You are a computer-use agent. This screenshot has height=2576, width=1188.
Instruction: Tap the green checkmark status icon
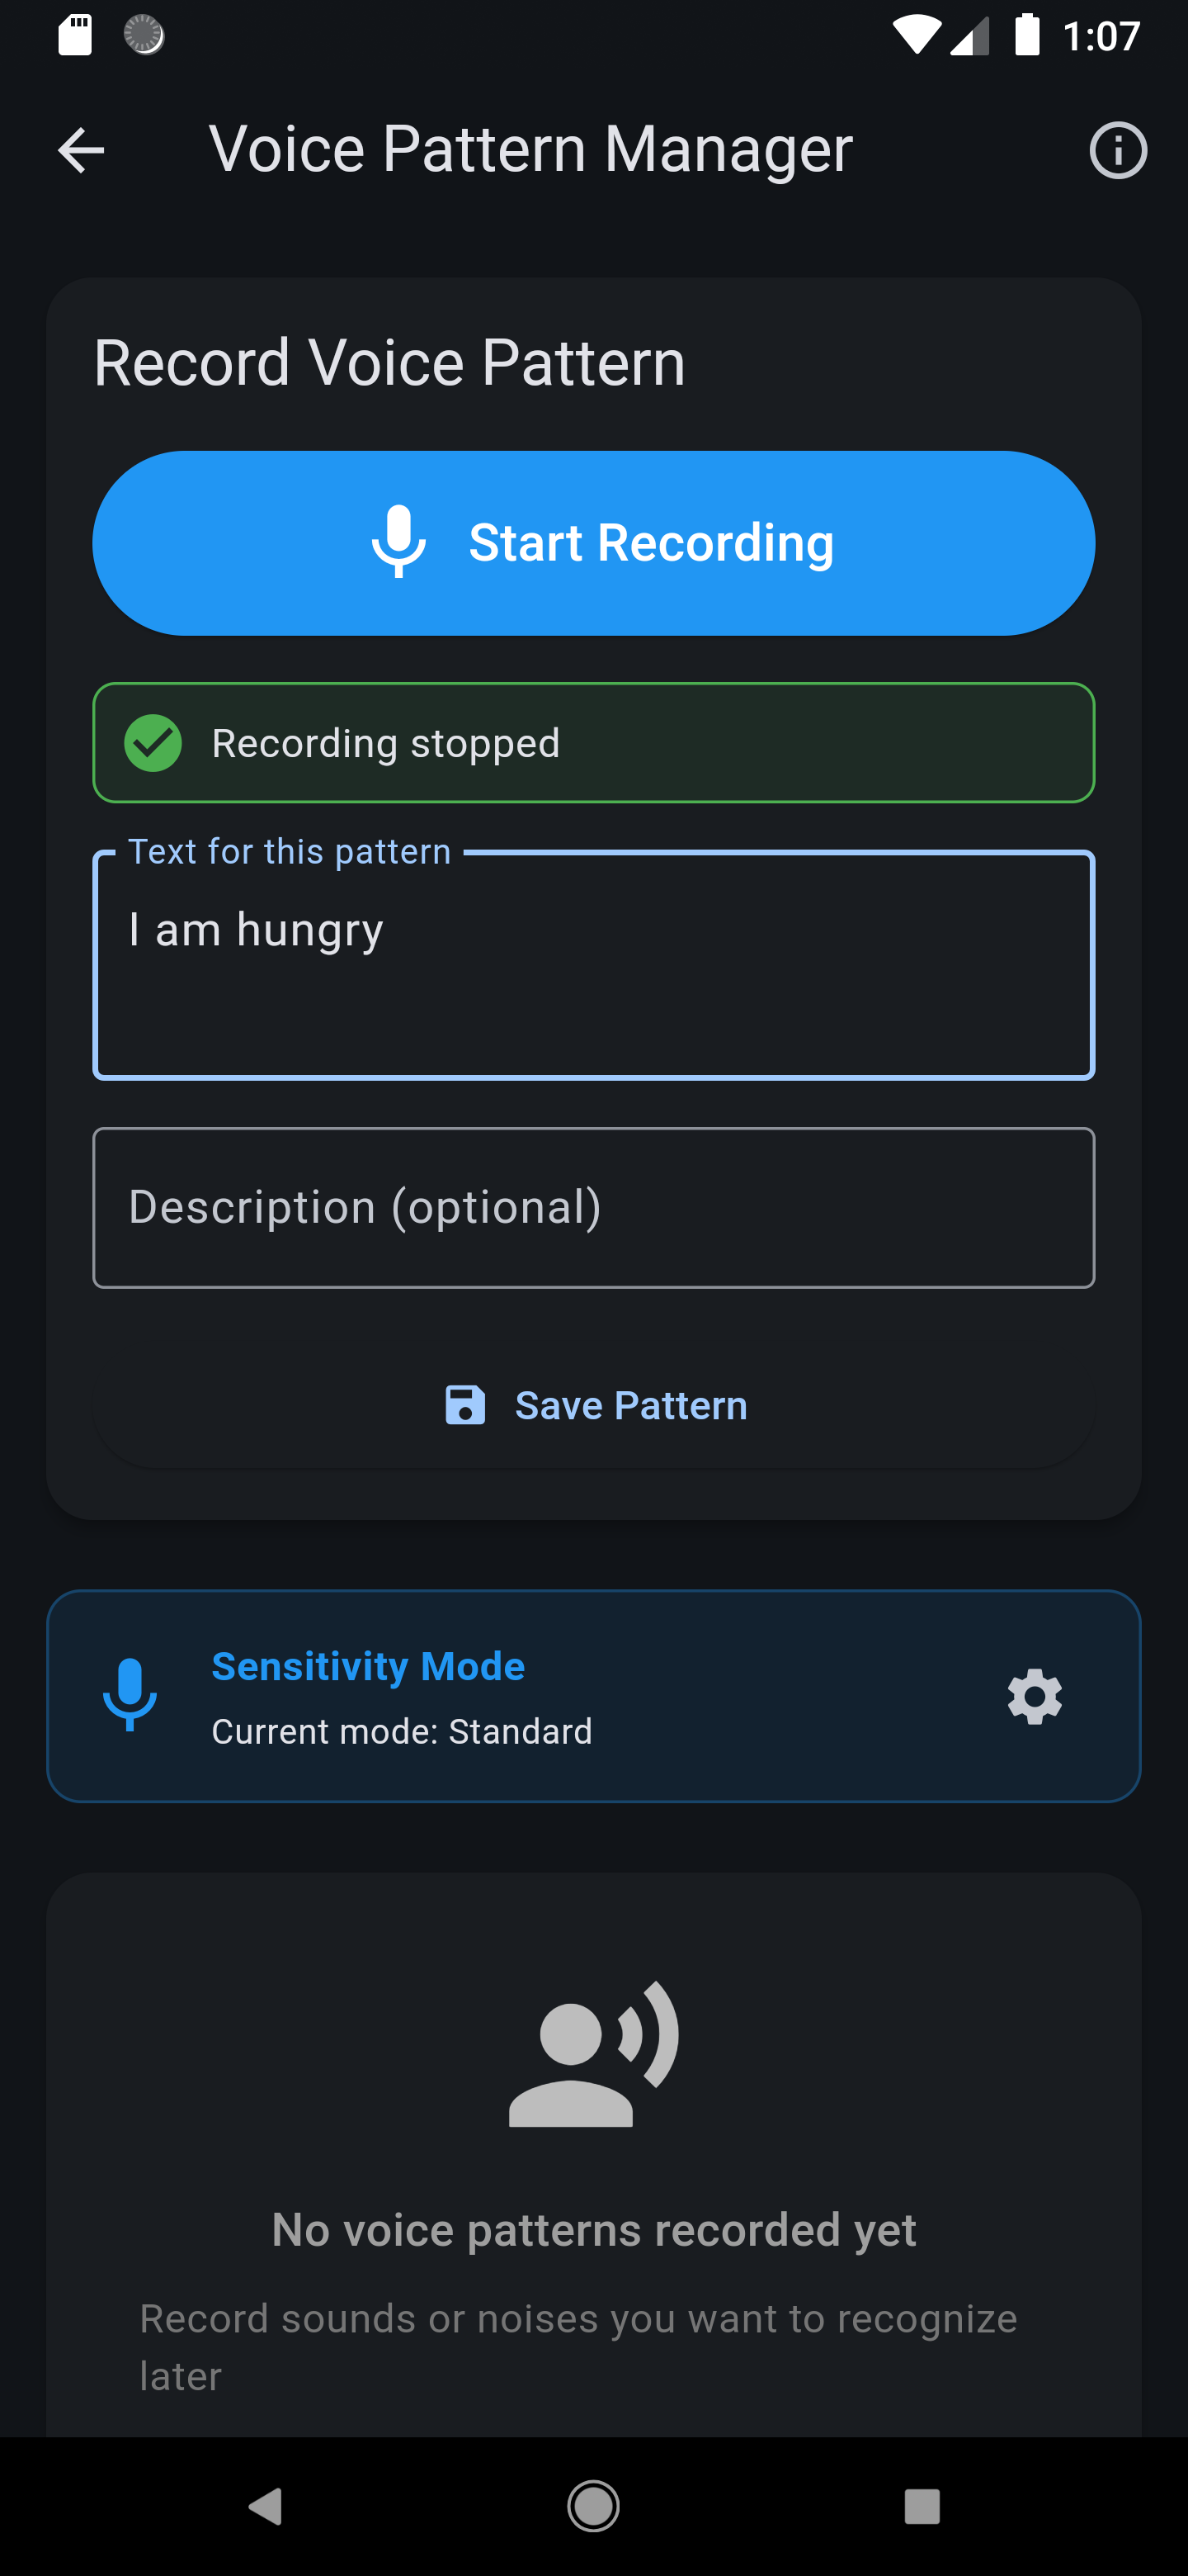click(153, 743)
